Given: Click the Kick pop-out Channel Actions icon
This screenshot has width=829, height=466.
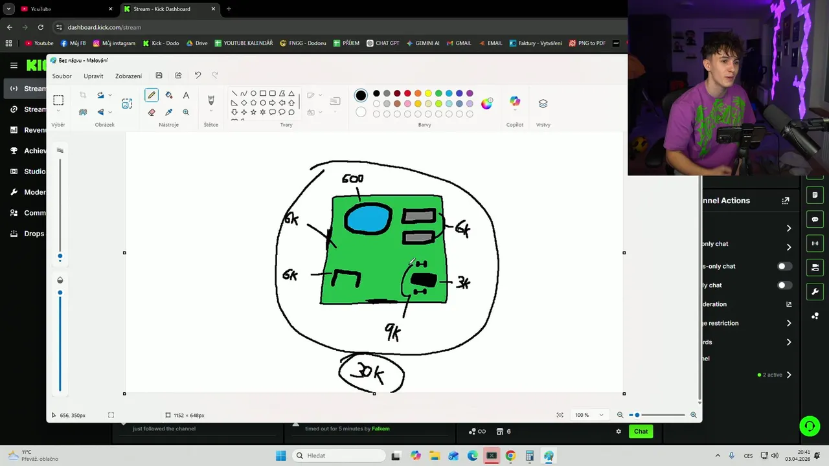Looking at the screenshot, I should [786, 201].
